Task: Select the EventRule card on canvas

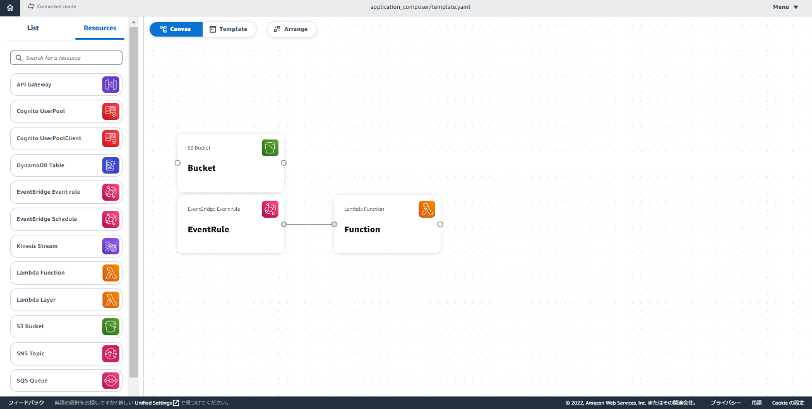Action: pos(230,224)
